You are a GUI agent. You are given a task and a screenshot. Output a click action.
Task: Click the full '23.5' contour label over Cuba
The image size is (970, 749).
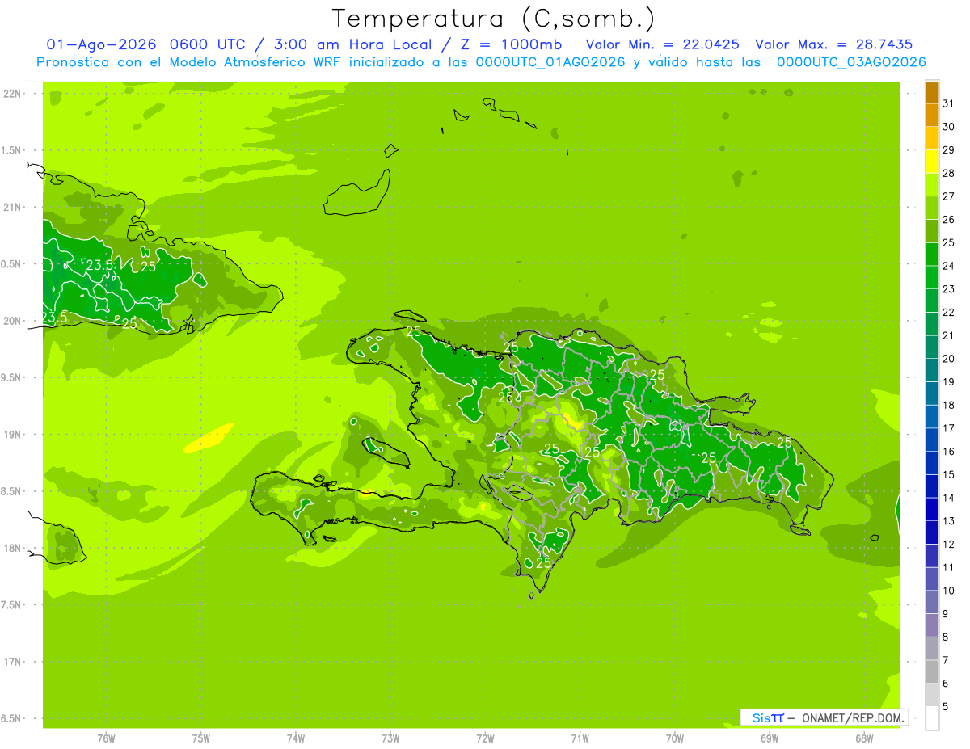[x=99, y=265]
